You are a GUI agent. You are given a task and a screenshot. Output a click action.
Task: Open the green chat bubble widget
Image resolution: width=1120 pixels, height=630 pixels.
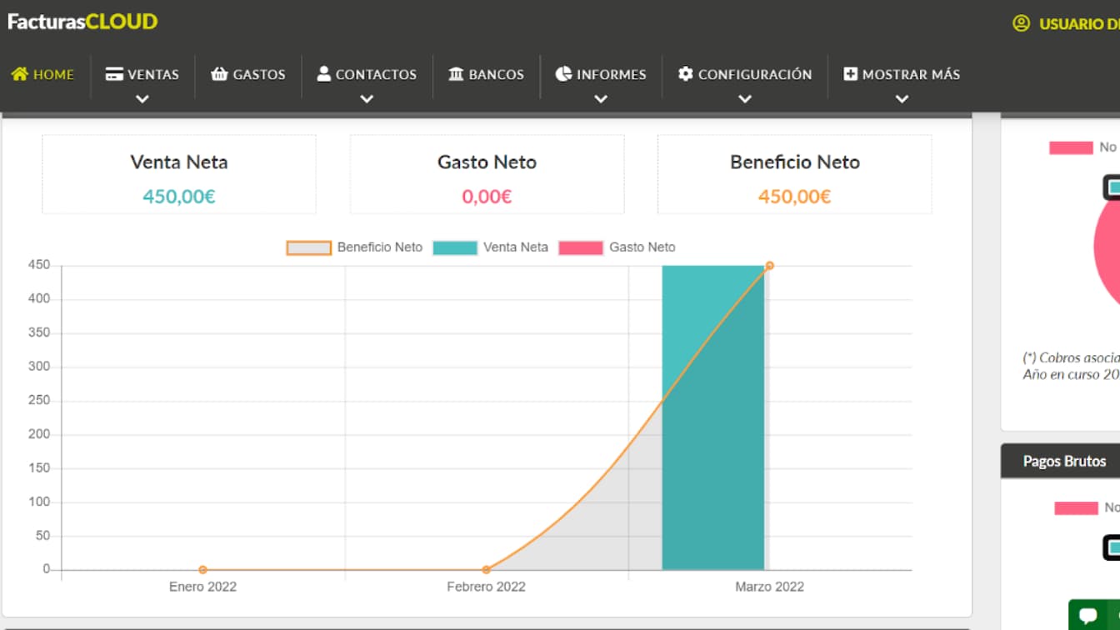coord(1088,616)
